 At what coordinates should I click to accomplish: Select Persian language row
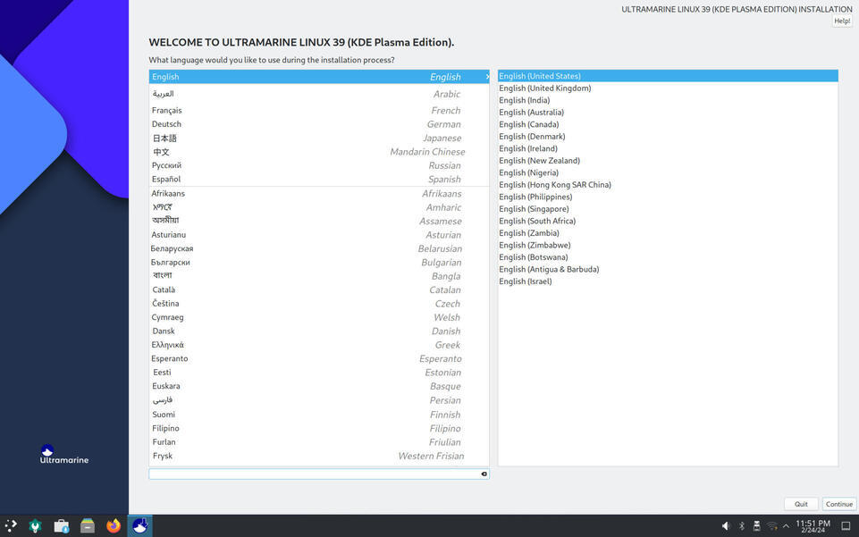tap(319, 400)
